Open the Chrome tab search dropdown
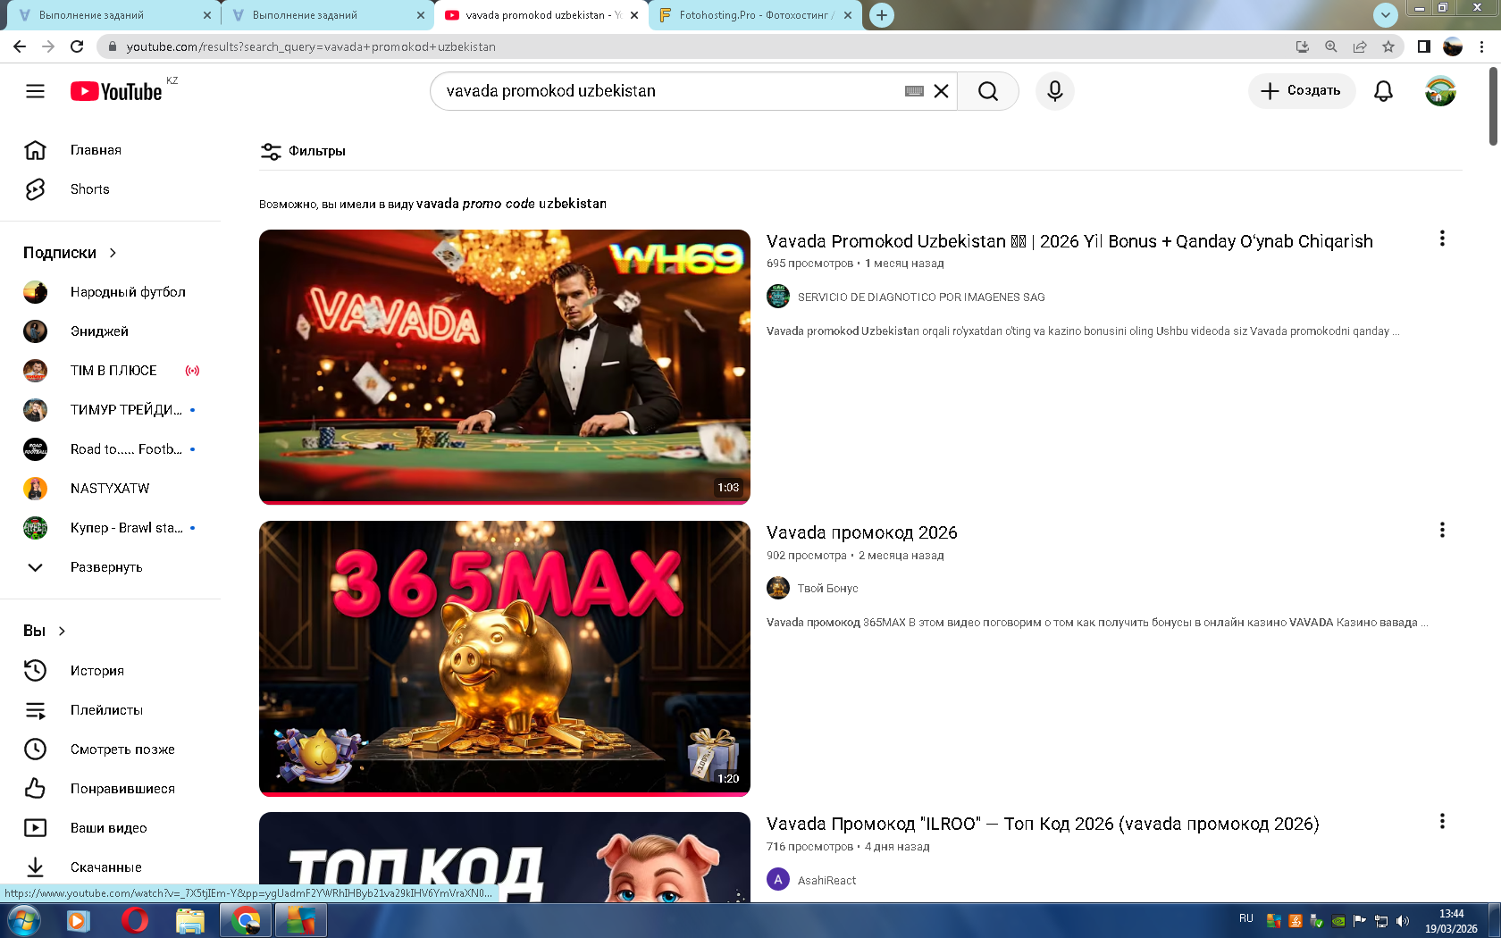Viewport: 1501px width, 938px height. coord(1385,14)
